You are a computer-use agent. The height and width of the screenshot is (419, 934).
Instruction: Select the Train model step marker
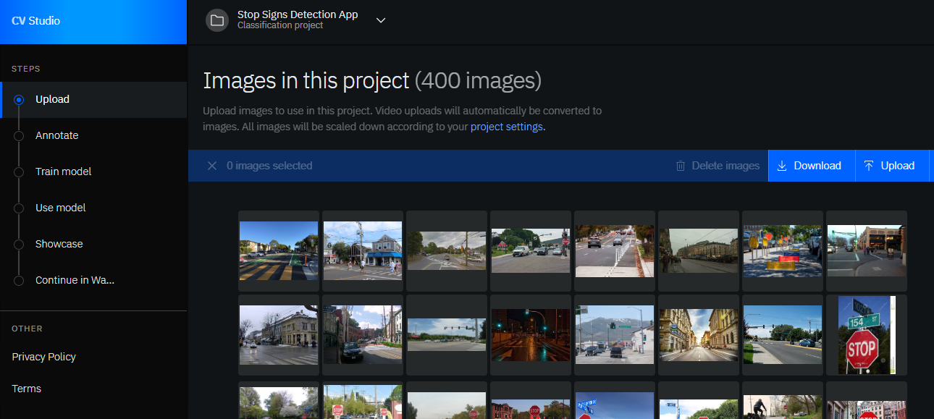[20, 172]
